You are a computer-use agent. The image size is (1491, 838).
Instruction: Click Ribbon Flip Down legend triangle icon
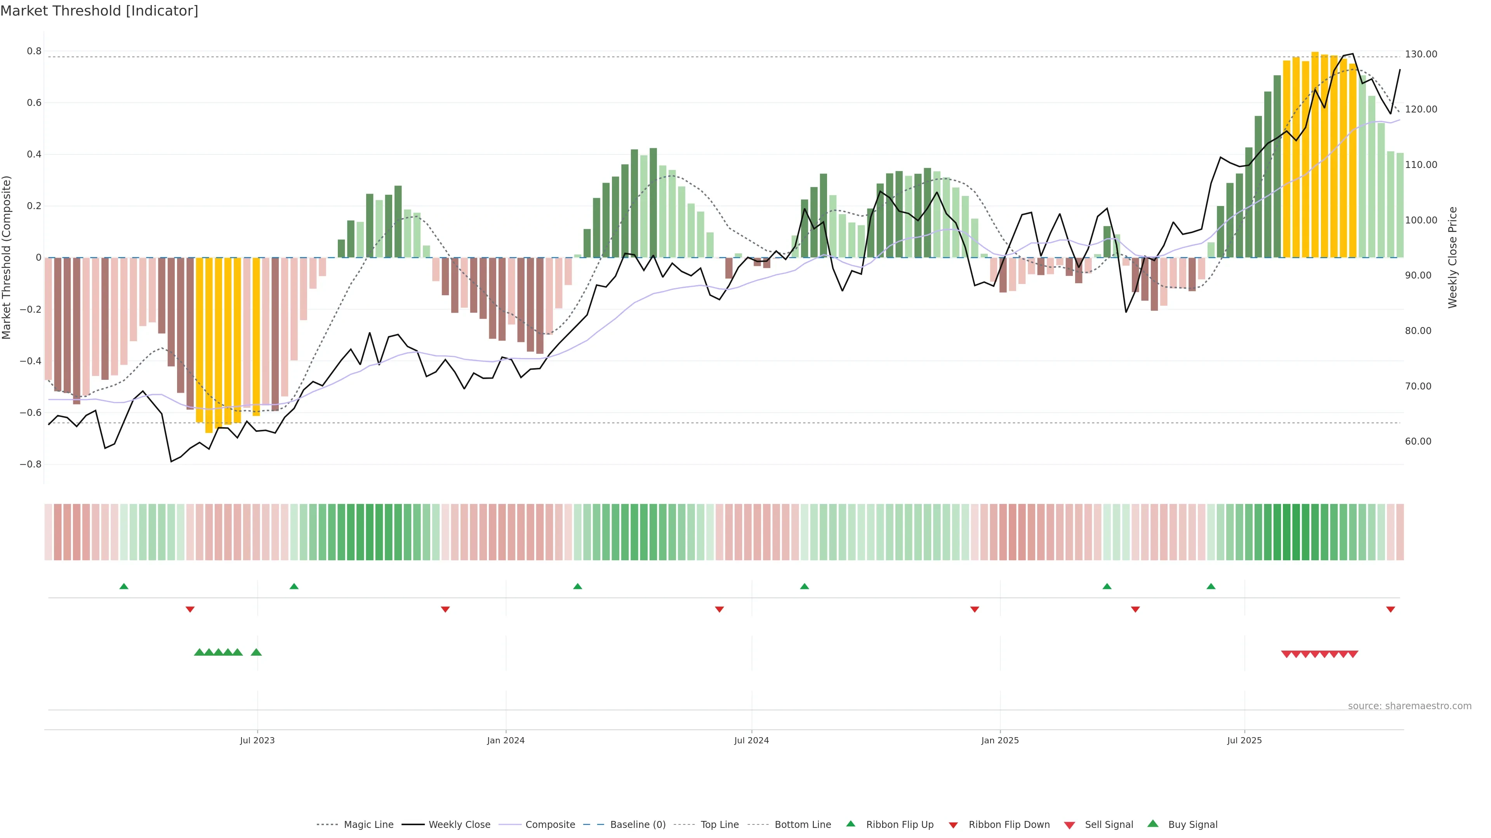tap(953, 825)
